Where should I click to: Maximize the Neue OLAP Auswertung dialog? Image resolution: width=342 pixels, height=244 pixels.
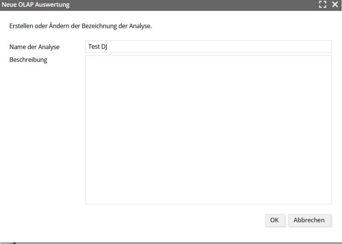point(322,4)
